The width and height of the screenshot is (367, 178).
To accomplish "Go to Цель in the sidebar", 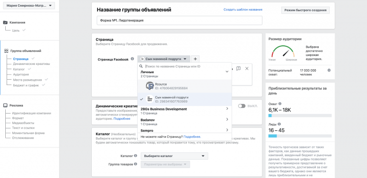I will [16, 31].
